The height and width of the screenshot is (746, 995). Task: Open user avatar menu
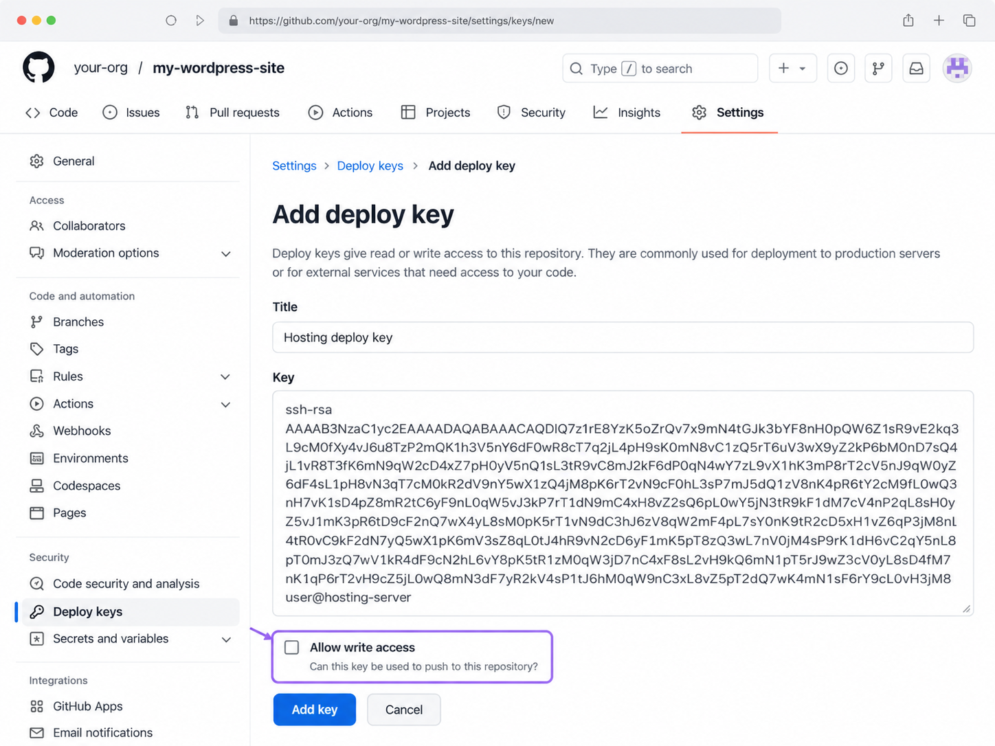coord(957,68)
